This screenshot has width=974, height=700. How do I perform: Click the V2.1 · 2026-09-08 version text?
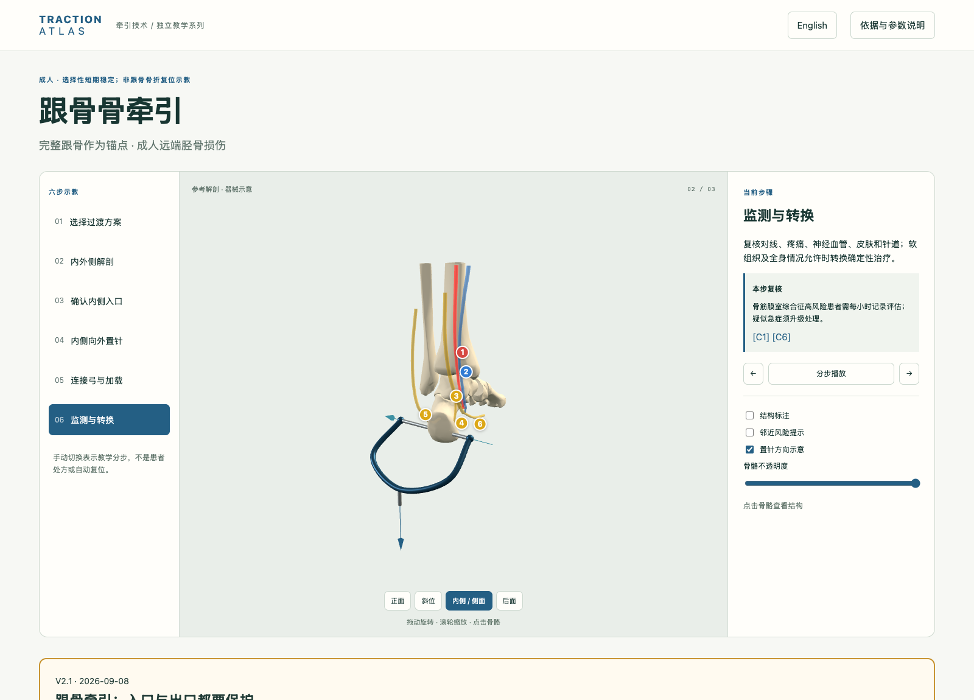point(92,681)
